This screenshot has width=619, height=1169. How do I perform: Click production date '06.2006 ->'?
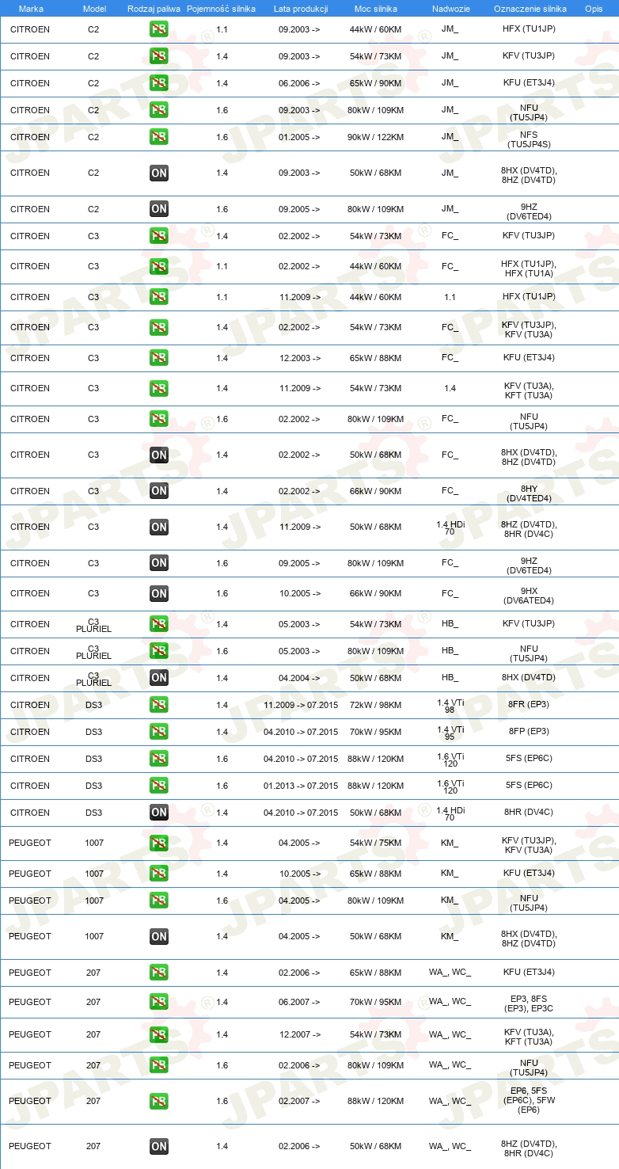click(x=299, y=83)
